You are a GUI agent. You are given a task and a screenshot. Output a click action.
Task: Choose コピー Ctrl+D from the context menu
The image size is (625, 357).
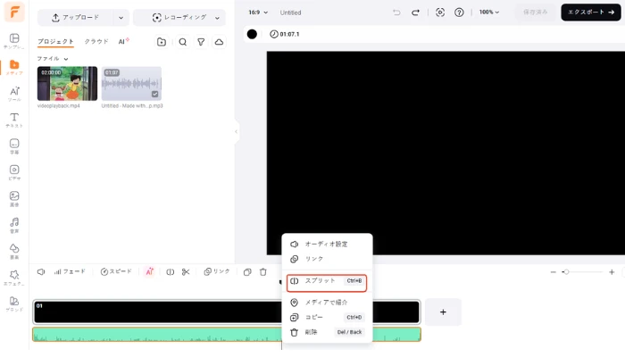327,317
